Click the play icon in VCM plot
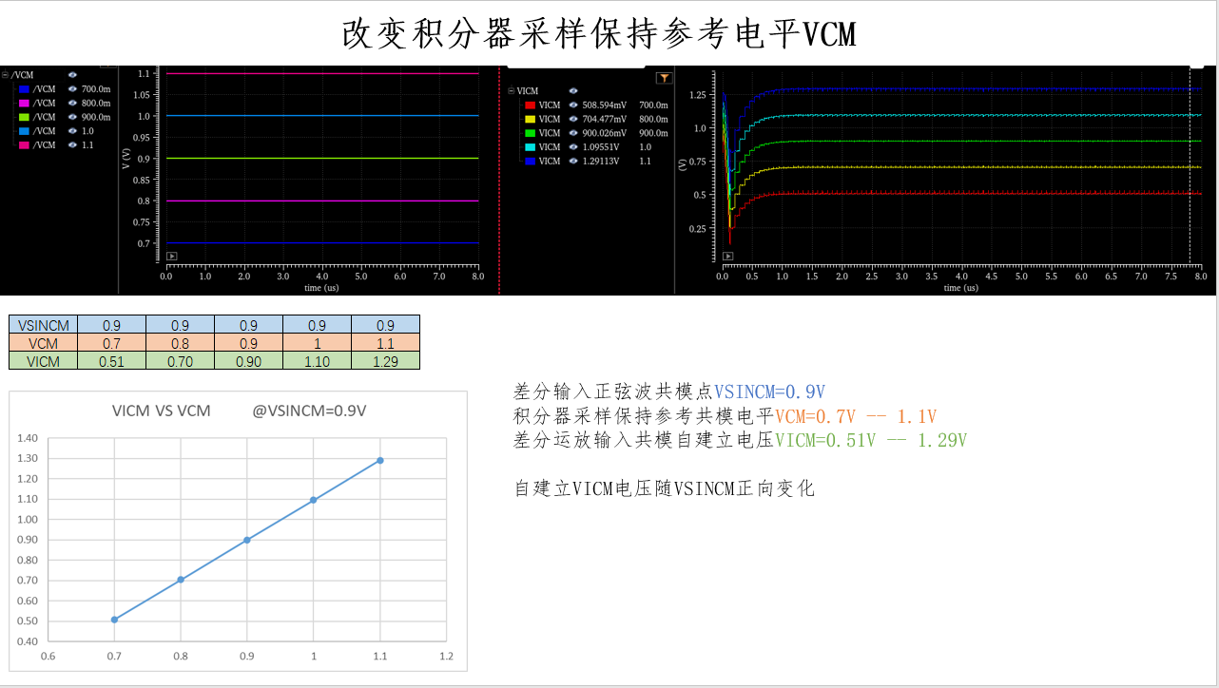 [172, 256]
